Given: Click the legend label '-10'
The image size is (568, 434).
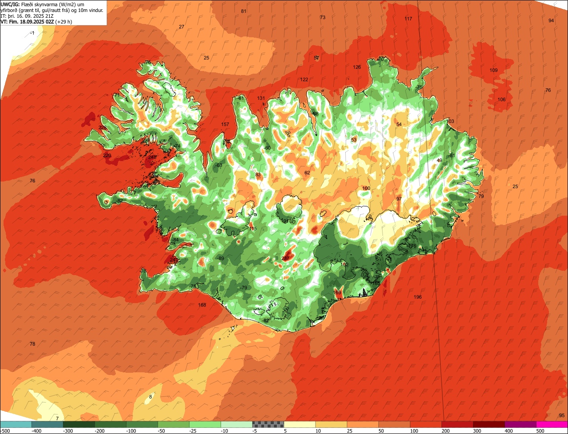Looking at the screenshot, I should pos(225,431).
